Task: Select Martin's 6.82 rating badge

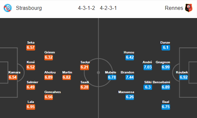Action: pyautogui.click(x=67, y=77)
